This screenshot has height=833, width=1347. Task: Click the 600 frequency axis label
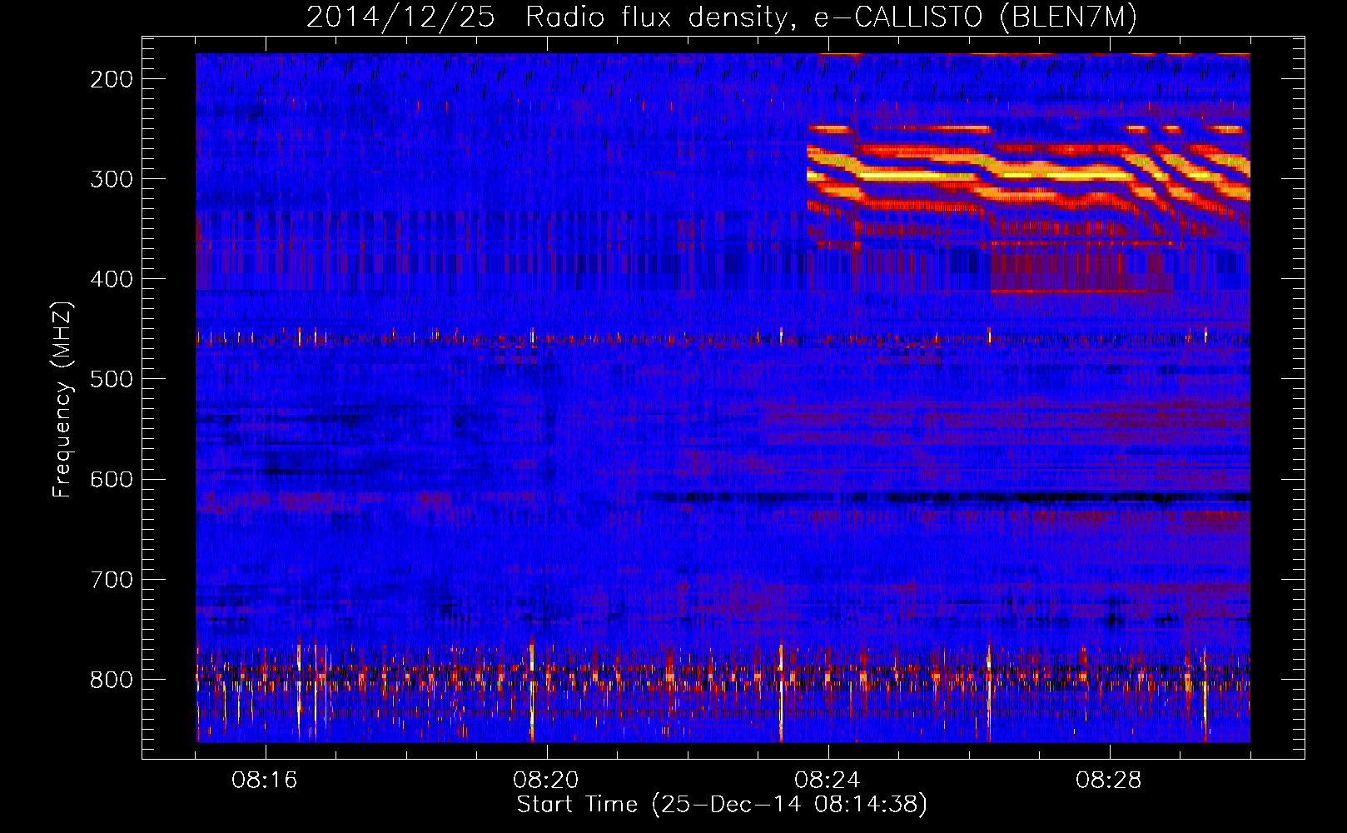click(112, 479)
